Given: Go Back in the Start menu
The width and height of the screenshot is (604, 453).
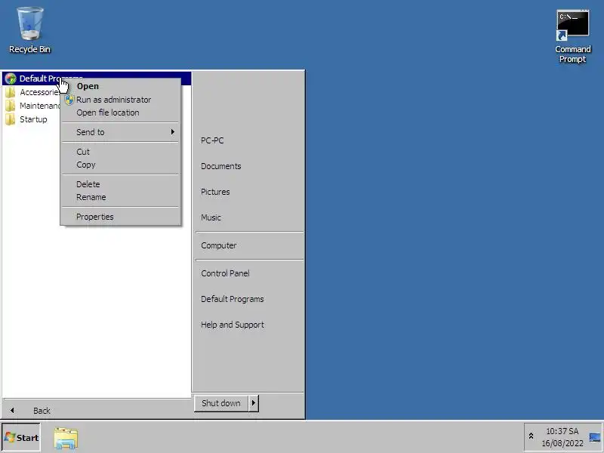Looking at the screenshot, I should 42,411.
